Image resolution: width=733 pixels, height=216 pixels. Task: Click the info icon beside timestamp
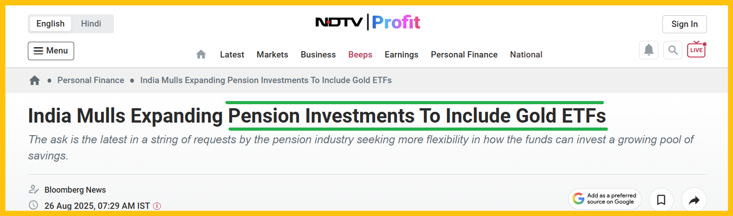pos(157,206)
